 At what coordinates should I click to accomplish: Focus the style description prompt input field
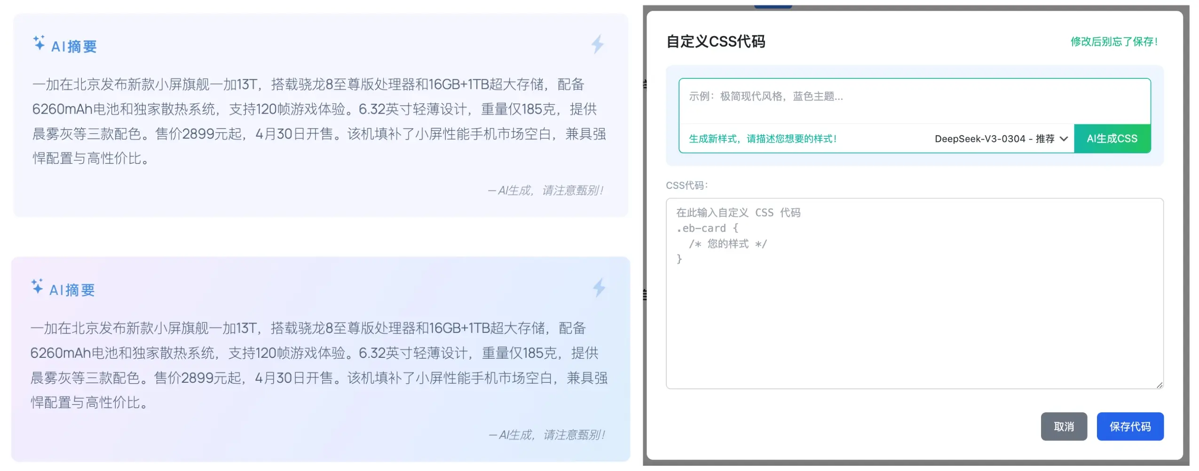point(914,101)
